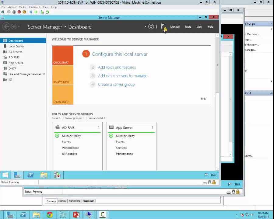Viewport: 274px width, 219px height.
Task: Click the Ctrl+Alt+Del toolbar icon
Action: tap(3, 12)
